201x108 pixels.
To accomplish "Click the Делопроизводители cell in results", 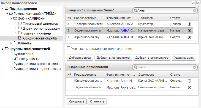I will (89, 24).
